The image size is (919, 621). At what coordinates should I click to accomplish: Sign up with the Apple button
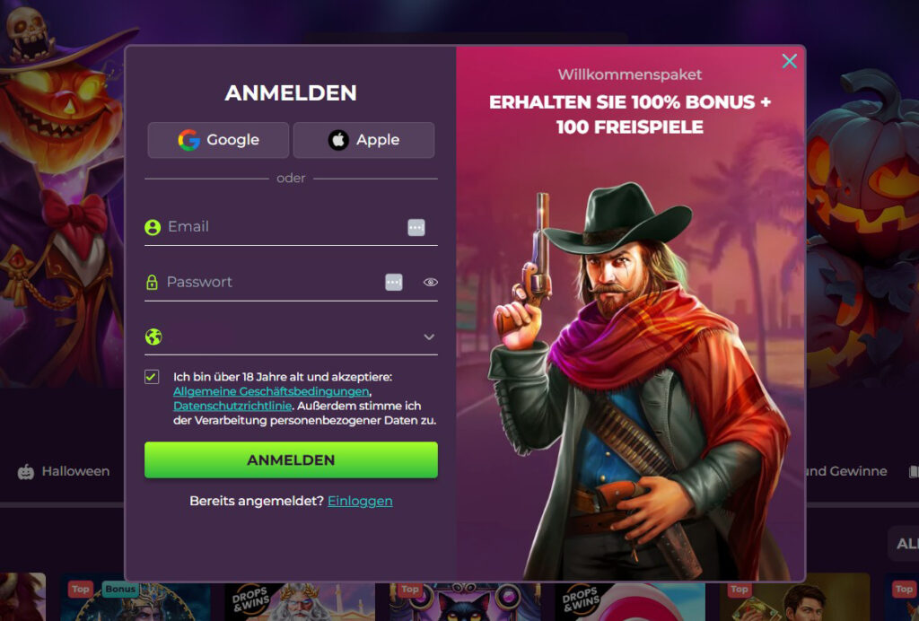coord(363,140)
